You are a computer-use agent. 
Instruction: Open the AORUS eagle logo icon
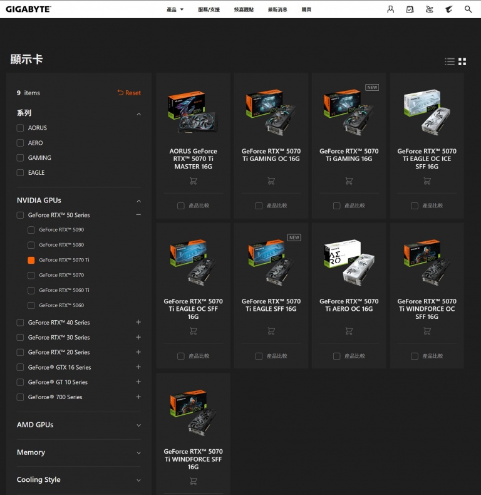point(448,9)
